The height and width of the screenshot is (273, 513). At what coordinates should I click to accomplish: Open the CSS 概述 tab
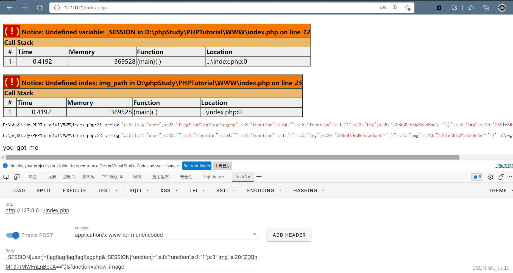click(x=112, y=177)
